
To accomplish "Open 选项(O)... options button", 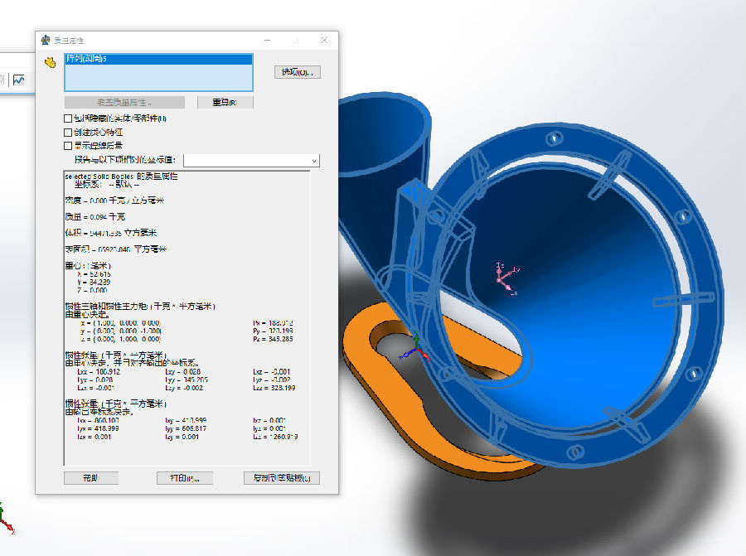I will (x=297, y=72).
